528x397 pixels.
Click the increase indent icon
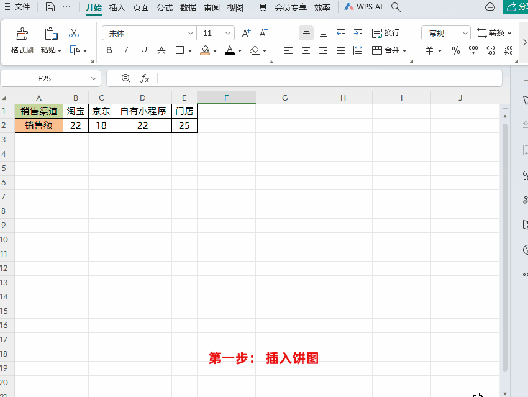pos(358,33)
